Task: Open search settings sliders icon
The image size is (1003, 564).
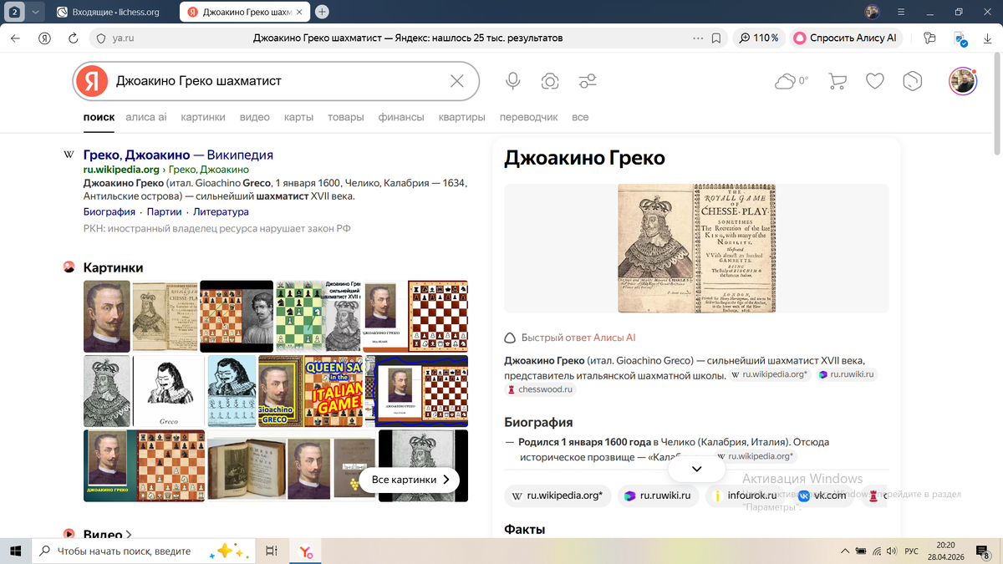Action: pyautogui.click(x=588, y=81)
